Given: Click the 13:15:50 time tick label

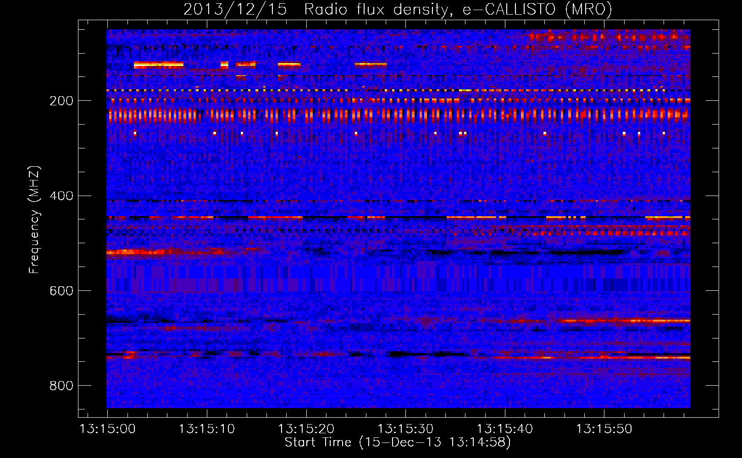Looking at the screenshot, I should [x=604, y=429].
